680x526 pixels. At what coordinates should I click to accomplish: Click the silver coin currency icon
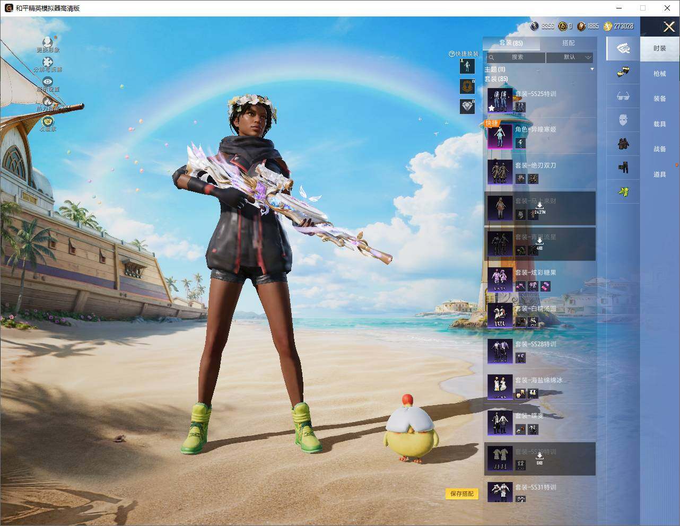click(x=534, y=26)
